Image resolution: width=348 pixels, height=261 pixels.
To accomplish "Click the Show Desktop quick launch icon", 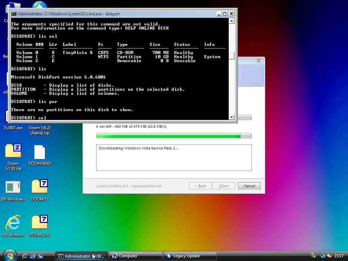I will pyautogui.click(x=33, y=256).
